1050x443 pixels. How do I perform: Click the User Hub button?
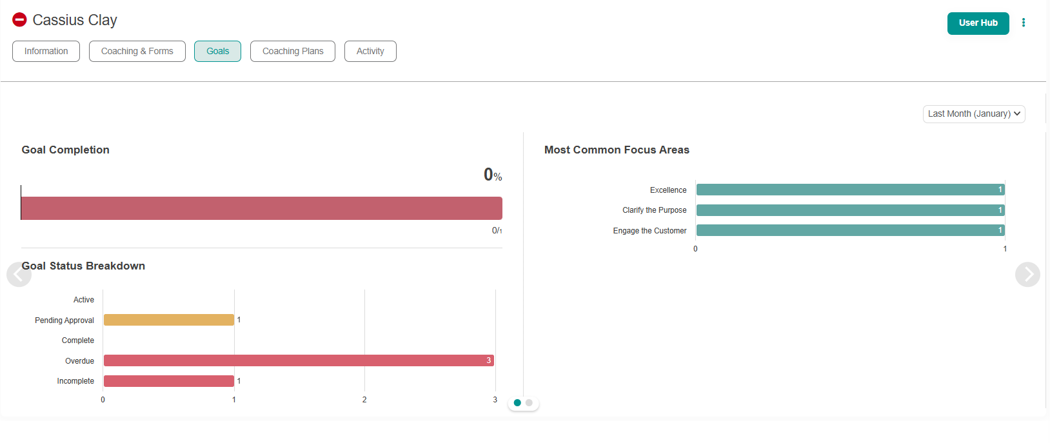[978, 23]
